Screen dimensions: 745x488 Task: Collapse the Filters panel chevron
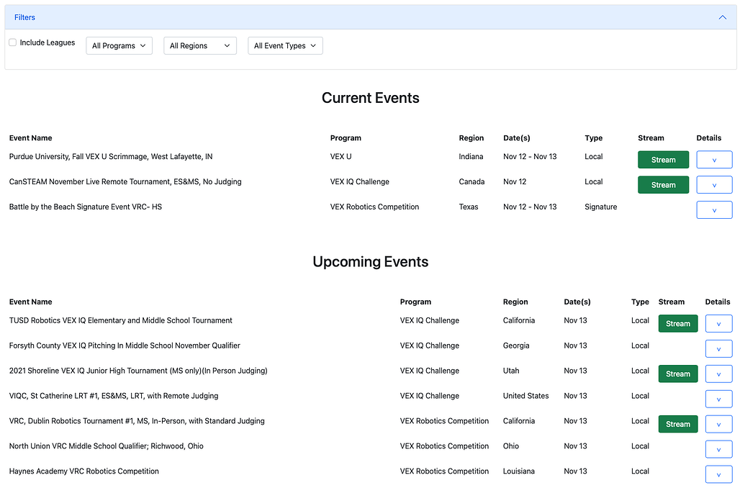(723, 17)
